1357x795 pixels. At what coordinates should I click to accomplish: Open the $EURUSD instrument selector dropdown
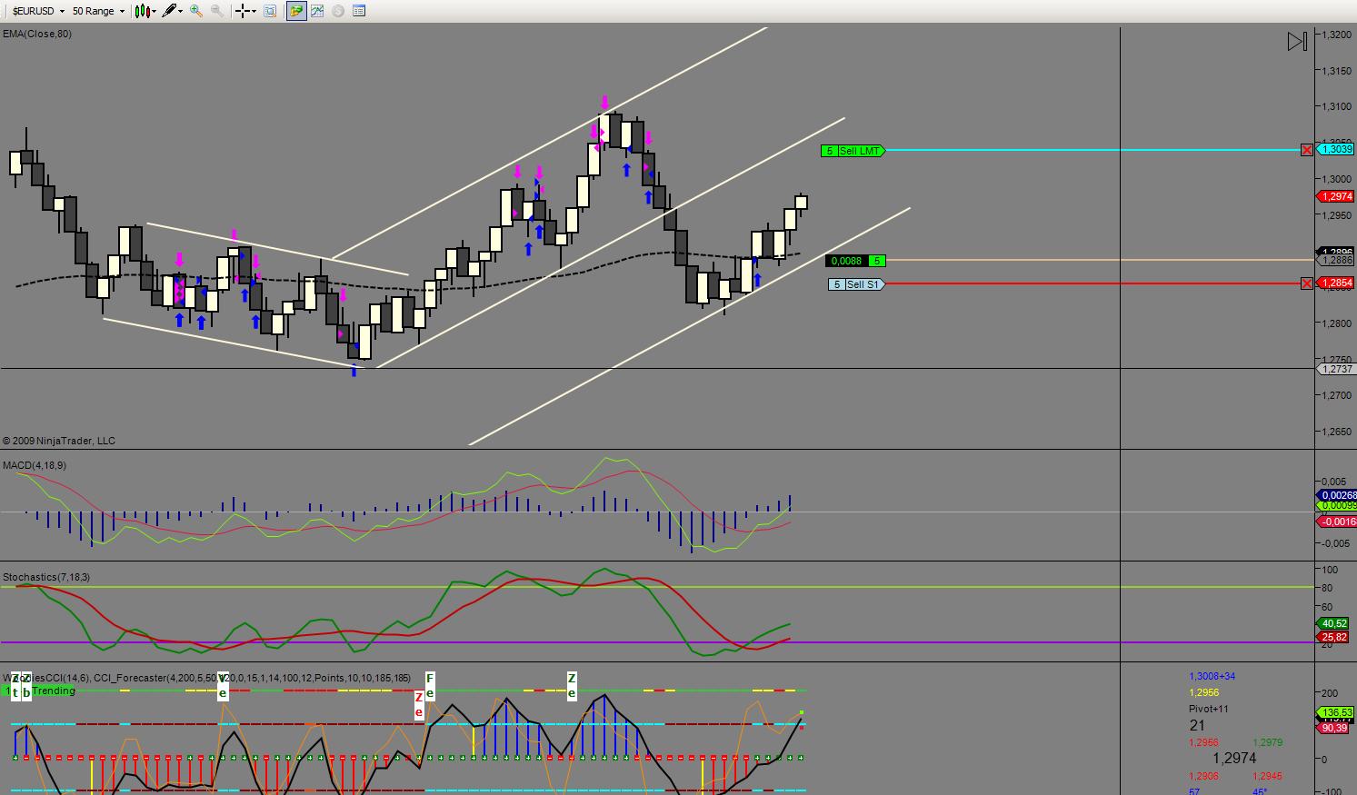click(x=38, y=11)
